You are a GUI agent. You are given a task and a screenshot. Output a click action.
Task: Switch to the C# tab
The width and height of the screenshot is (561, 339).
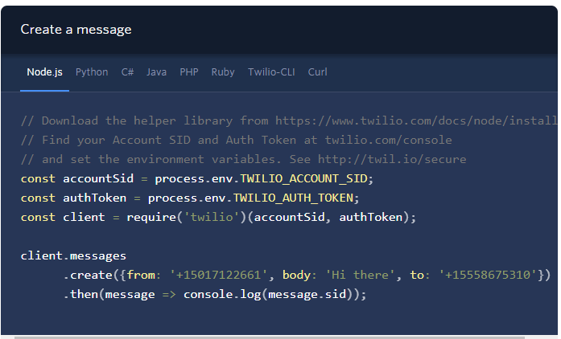pyautogui.click(x=127, y=72)
